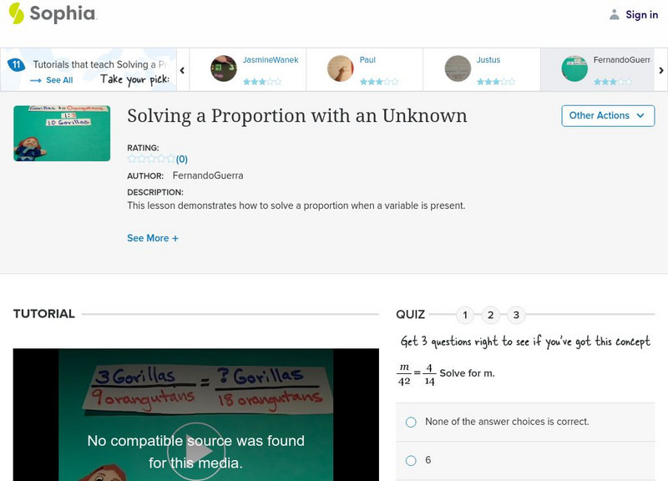Click the arrow icon beside See All
The width and height of the screenshot is (668, 481).
pyautogui.click(x=35, y=80)
